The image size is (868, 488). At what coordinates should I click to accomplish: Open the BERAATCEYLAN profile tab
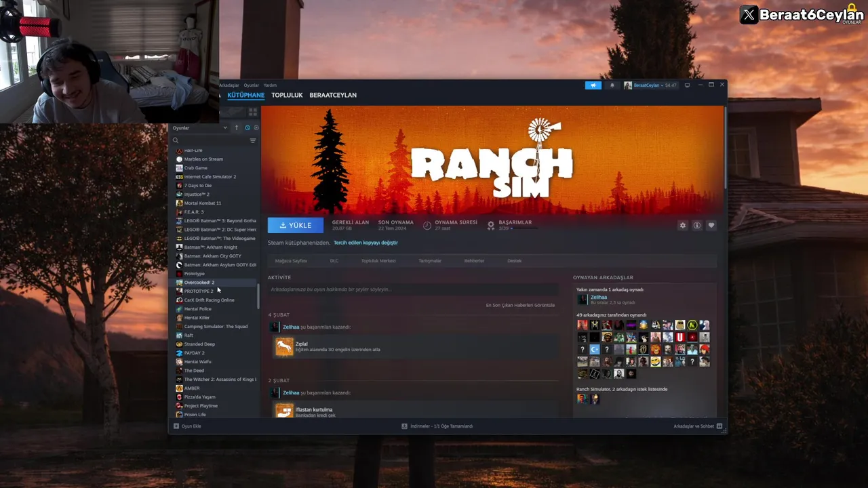coord(333,95)
